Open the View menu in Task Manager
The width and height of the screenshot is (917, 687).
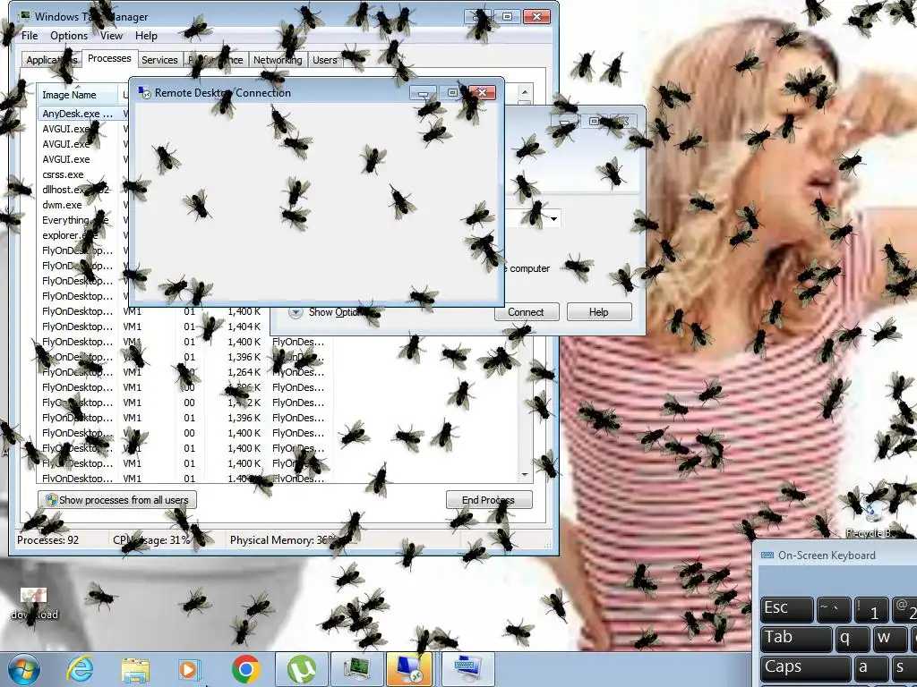click(x=111, y=36)
